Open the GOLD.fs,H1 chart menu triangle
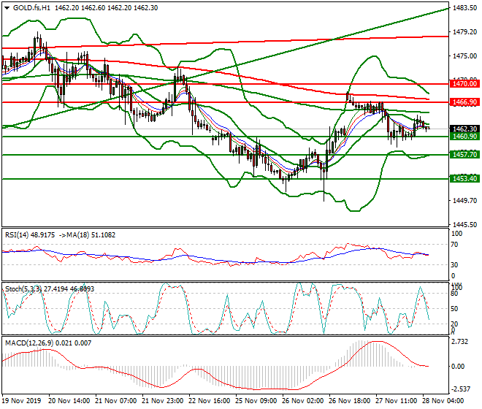 [7, 8]
